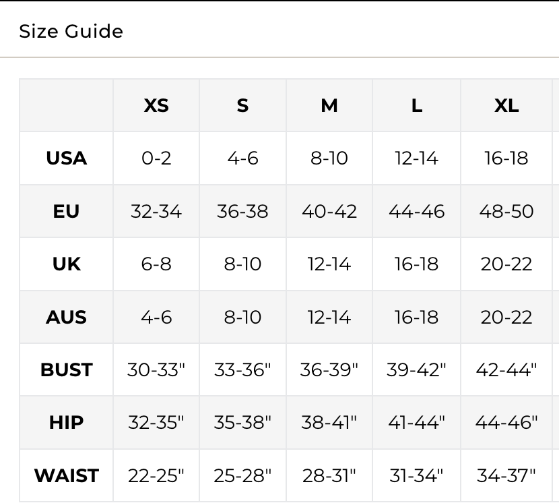Click the HIP row label
Viewport: 559px width, 503px height.
66,423
